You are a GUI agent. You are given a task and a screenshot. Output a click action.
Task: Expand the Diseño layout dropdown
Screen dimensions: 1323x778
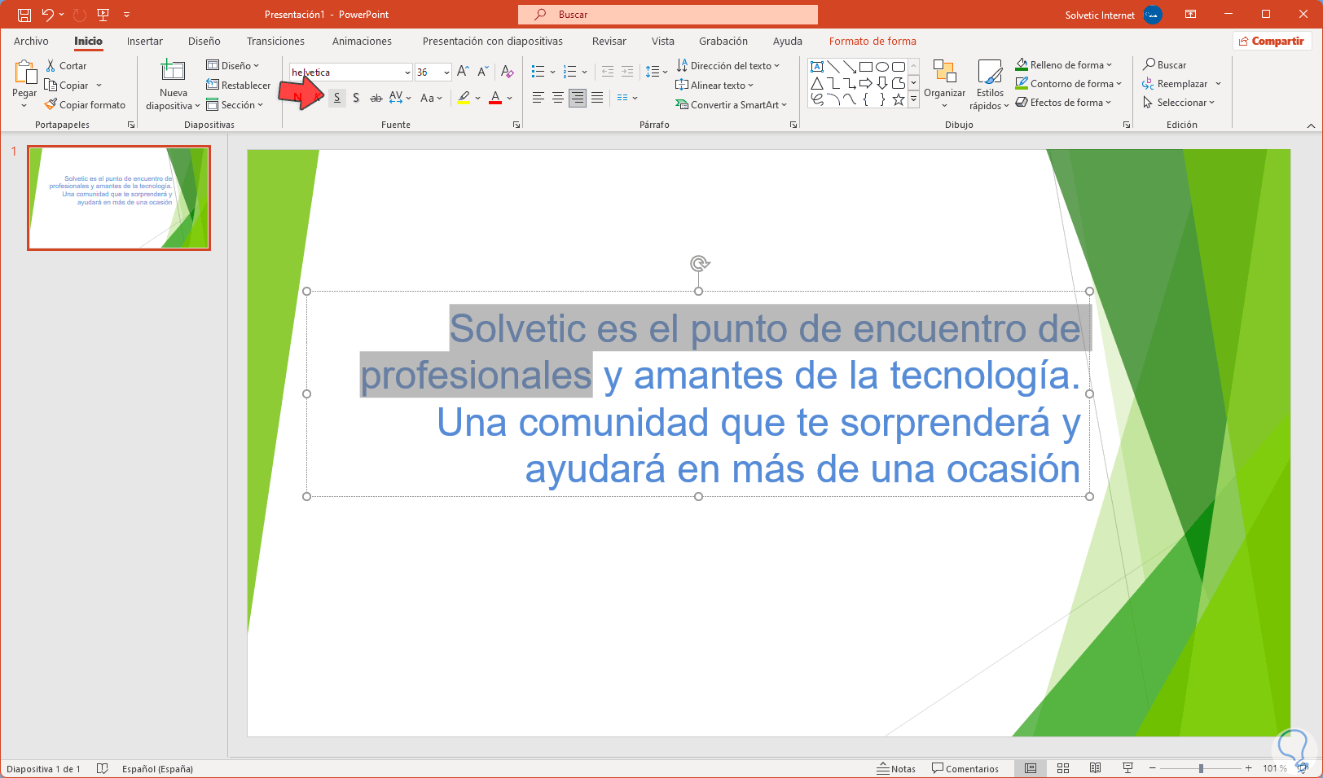tap(233, 66)
